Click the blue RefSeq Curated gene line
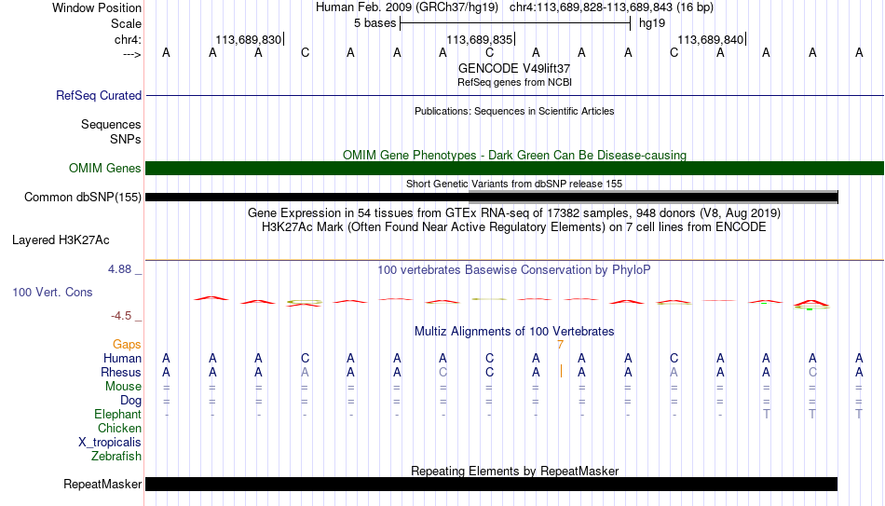Image resolution: width=885 pixels, height=506 pixels. pyautogui.click(x=514, y=95)
